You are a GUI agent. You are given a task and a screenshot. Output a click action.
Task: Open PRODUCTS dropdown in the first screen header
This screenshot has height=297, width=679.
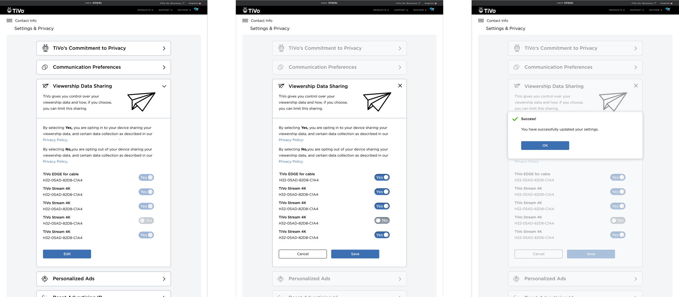(x=145, y=10)
